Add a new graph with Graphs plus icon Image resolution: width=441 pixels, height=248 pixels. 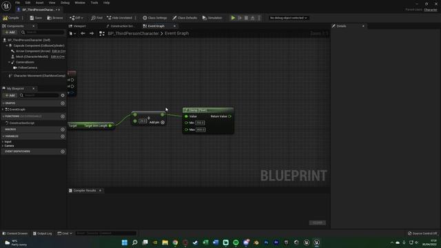[63, 103]
